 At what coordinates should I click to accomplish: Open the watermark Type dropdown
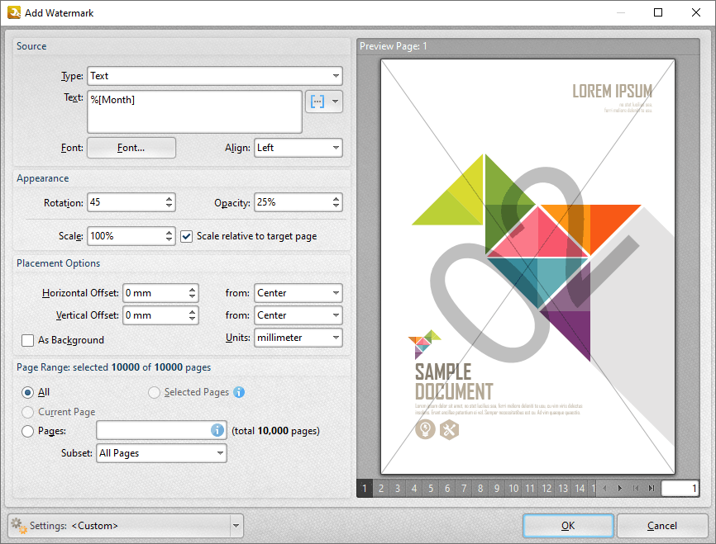(x=333, y=75)
